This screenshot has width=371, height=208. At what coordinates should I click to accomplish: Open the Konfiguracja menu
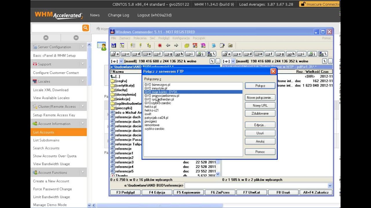[181, 38]
